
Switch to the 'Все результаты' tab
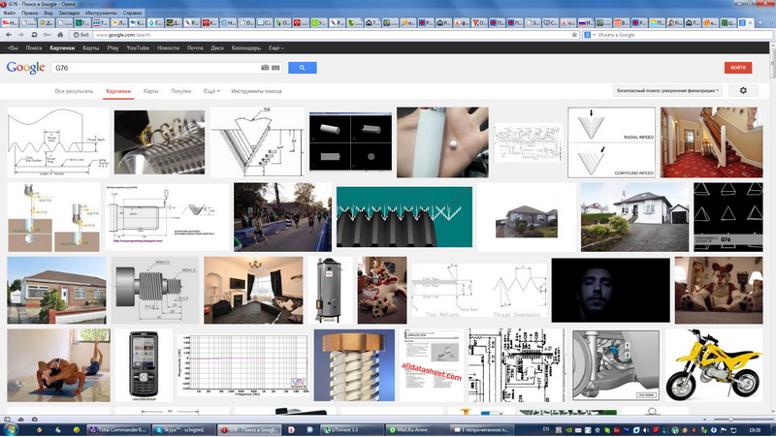click(73, 91)
